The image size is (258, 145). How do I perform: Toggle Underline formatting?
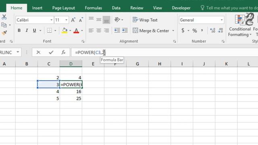pos(34,31)
